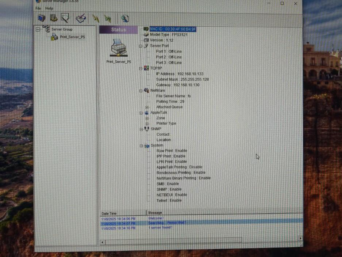Select the "1 server found!" log message

coord(160,228)
